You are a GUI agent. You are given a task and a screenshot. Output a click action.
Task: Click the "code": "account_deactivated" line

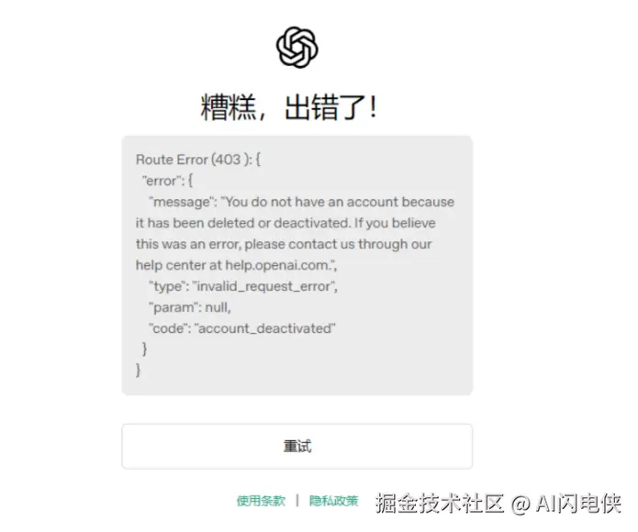point(242,328)
